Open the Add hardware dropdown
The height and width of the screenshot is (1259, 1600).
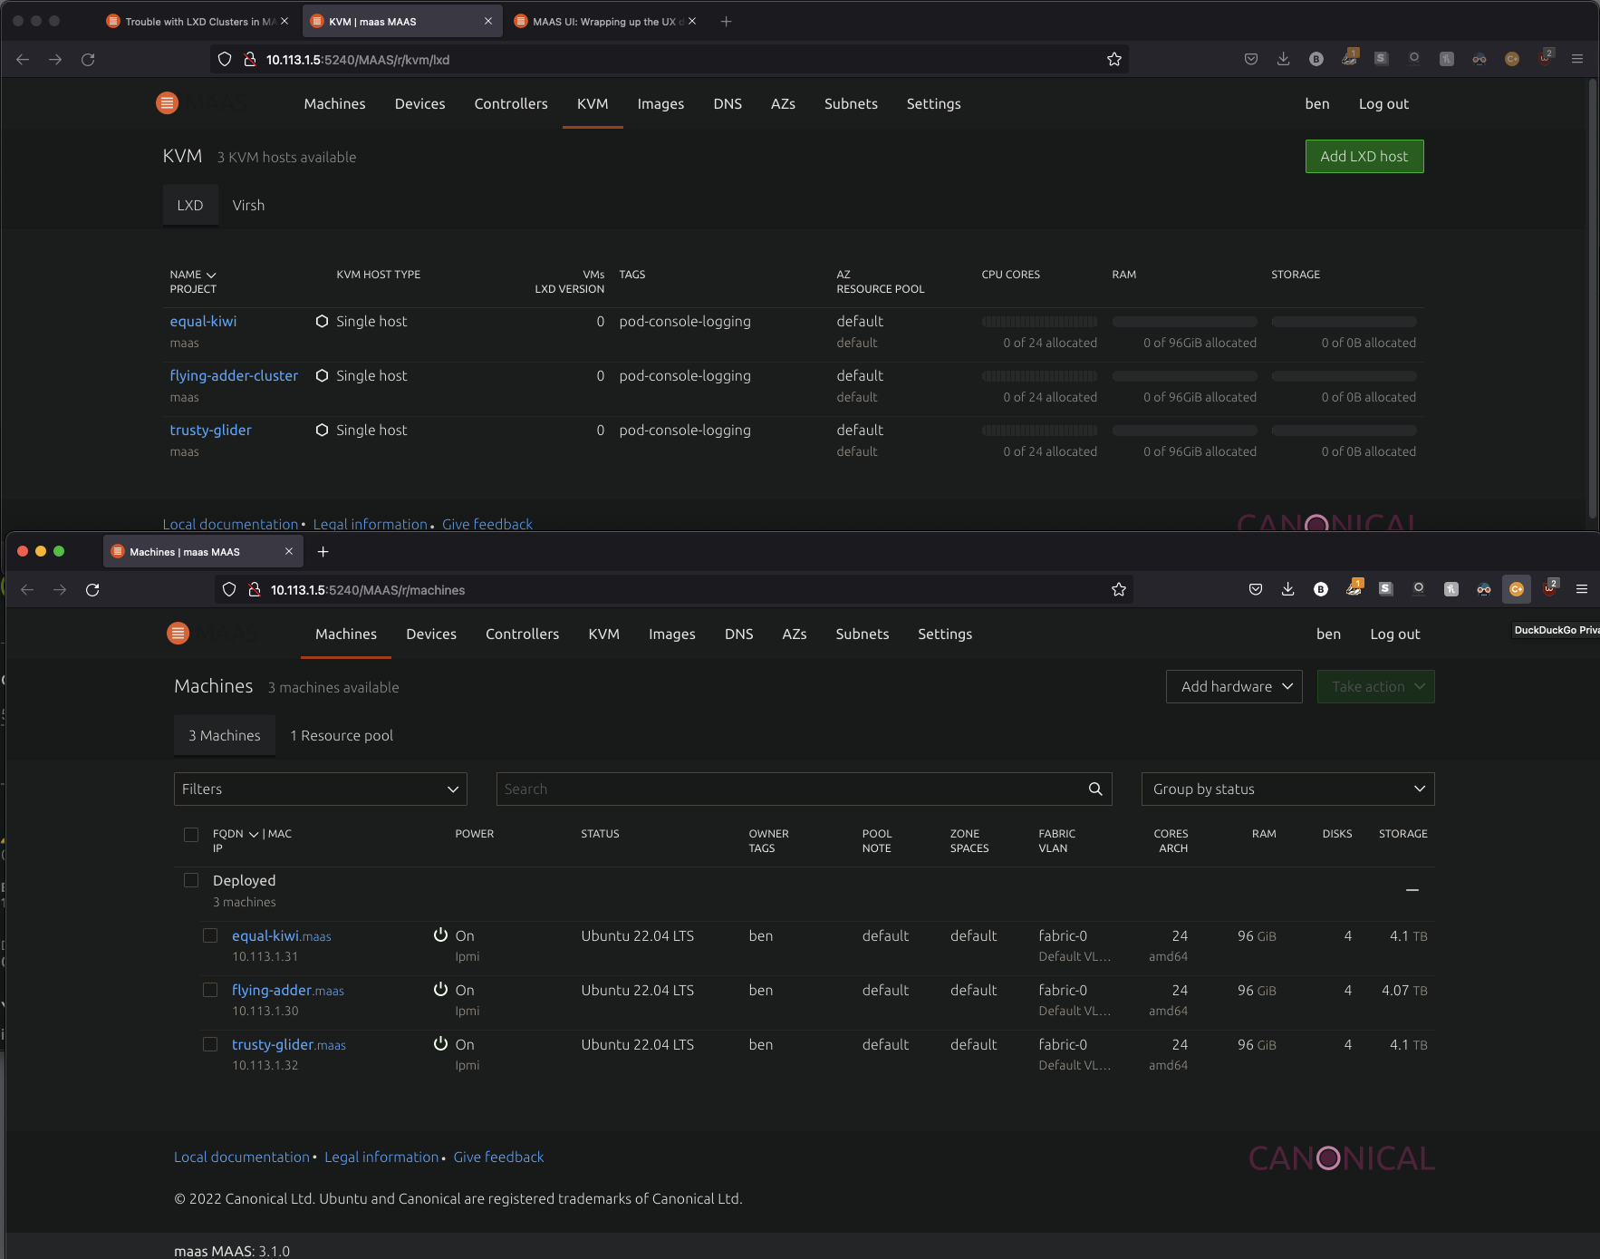click(x=1233, y=686)
